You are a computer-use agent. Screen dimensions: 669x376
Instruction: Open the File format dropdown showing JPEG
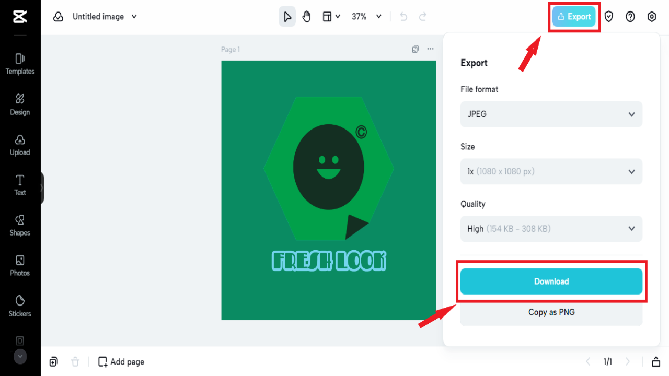coord(551,114)
